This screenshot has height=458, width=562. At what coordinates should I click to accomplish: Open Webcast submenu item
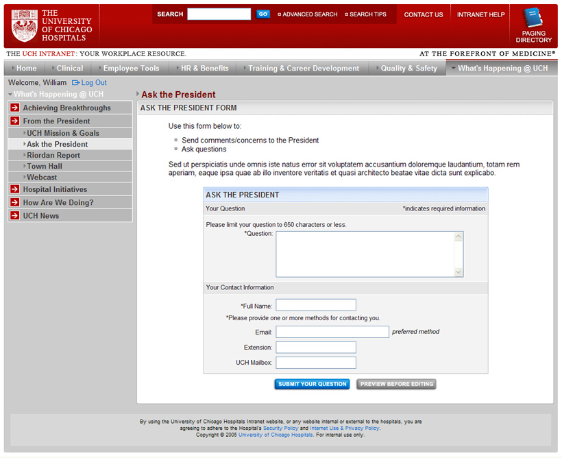coord(70,177)
